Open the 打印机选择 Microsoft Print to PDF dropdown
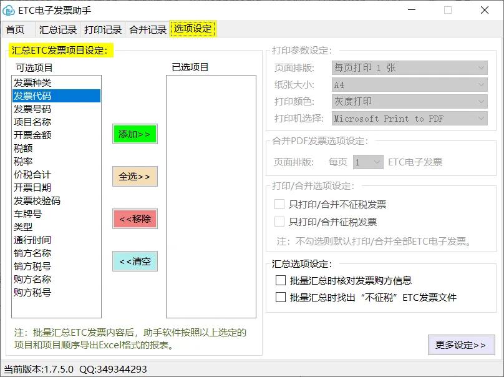 click(x=409, y=119)
